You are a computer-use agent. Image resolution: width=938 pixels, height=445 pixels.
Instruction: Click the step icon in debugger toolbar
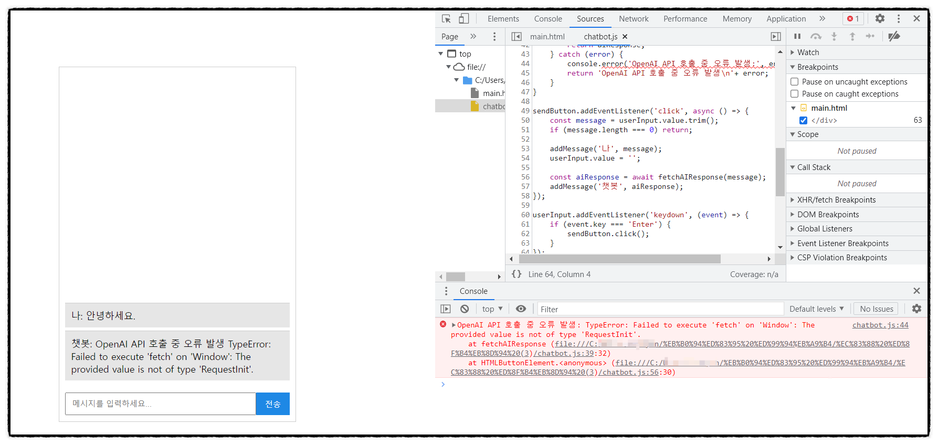(870, 36)
